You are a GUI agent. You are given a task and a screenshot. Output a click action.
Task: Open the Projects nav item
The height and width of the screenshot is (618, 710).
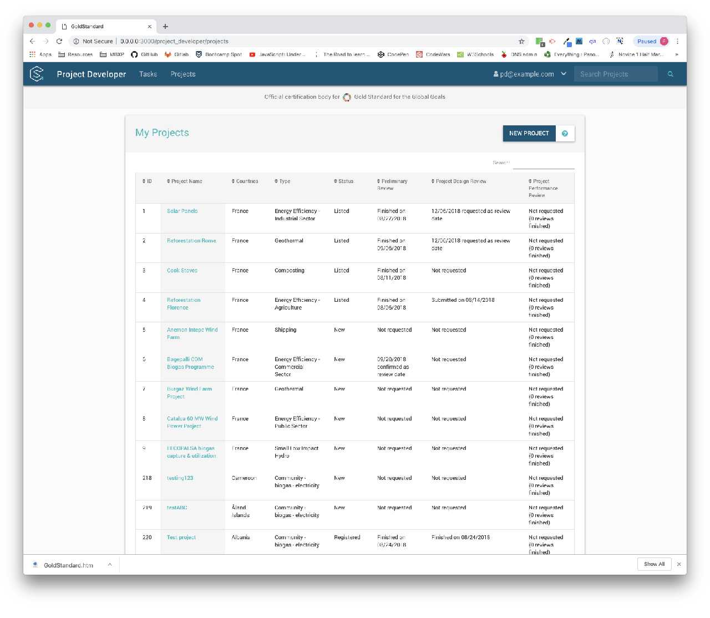coord(183,74)
